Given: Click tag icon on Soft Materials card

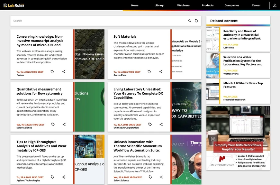Looking at the screenshot, I should pos(149,72).
